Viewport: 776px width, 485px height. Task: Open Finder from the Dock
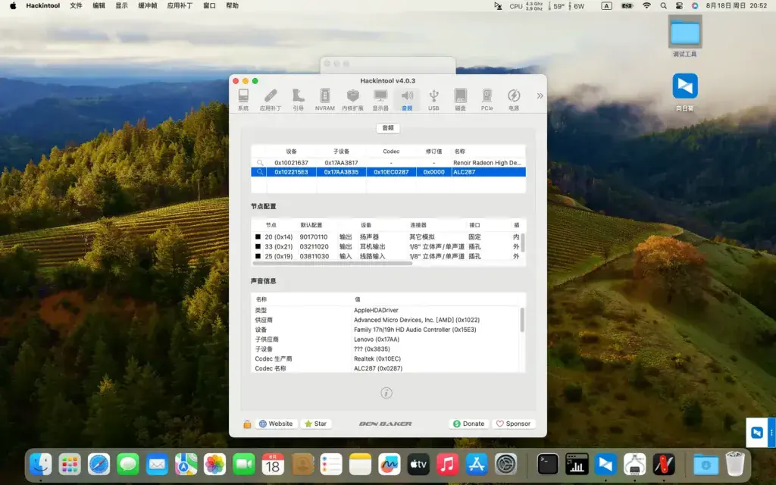[x=41, y=465]
